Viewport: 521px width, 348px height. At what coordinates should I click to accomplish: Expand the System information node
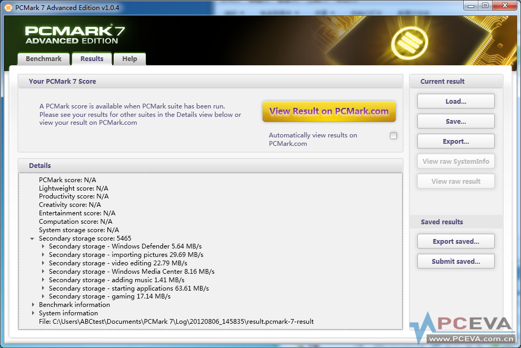33,313
